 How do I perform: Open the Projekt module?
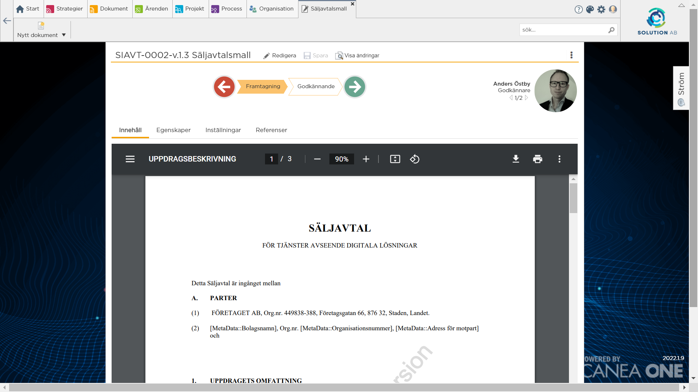[x=190, y=9]
